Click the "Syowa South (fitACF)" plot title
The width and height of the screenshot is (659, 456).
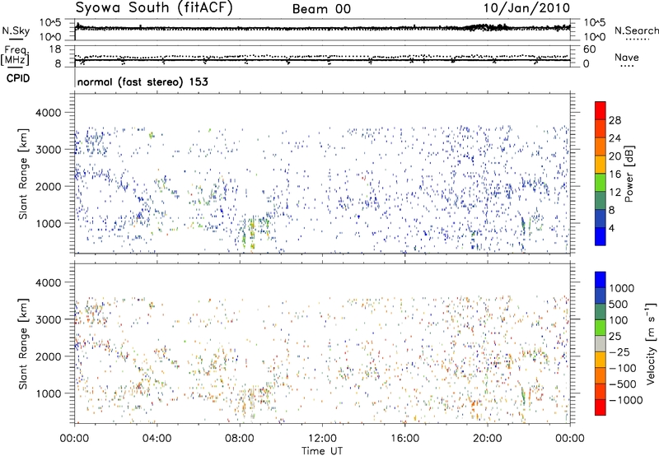click(x=153, y=8)
